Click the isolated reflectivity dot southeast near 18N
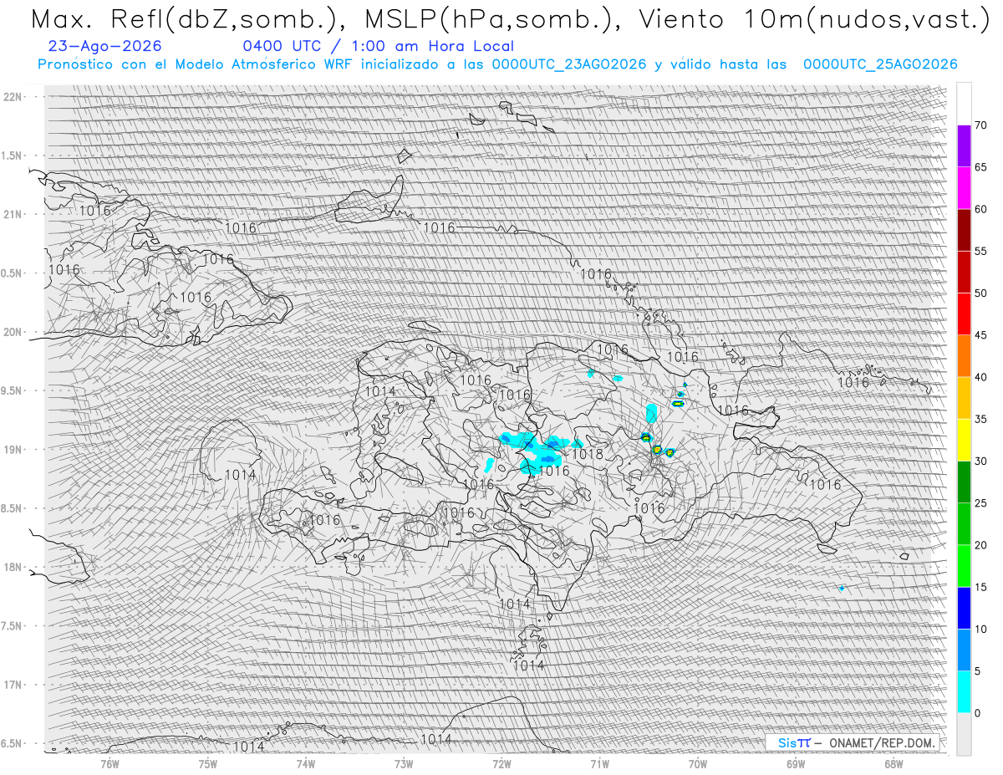This screenshot has height=775, width=1003. (842, 589)
